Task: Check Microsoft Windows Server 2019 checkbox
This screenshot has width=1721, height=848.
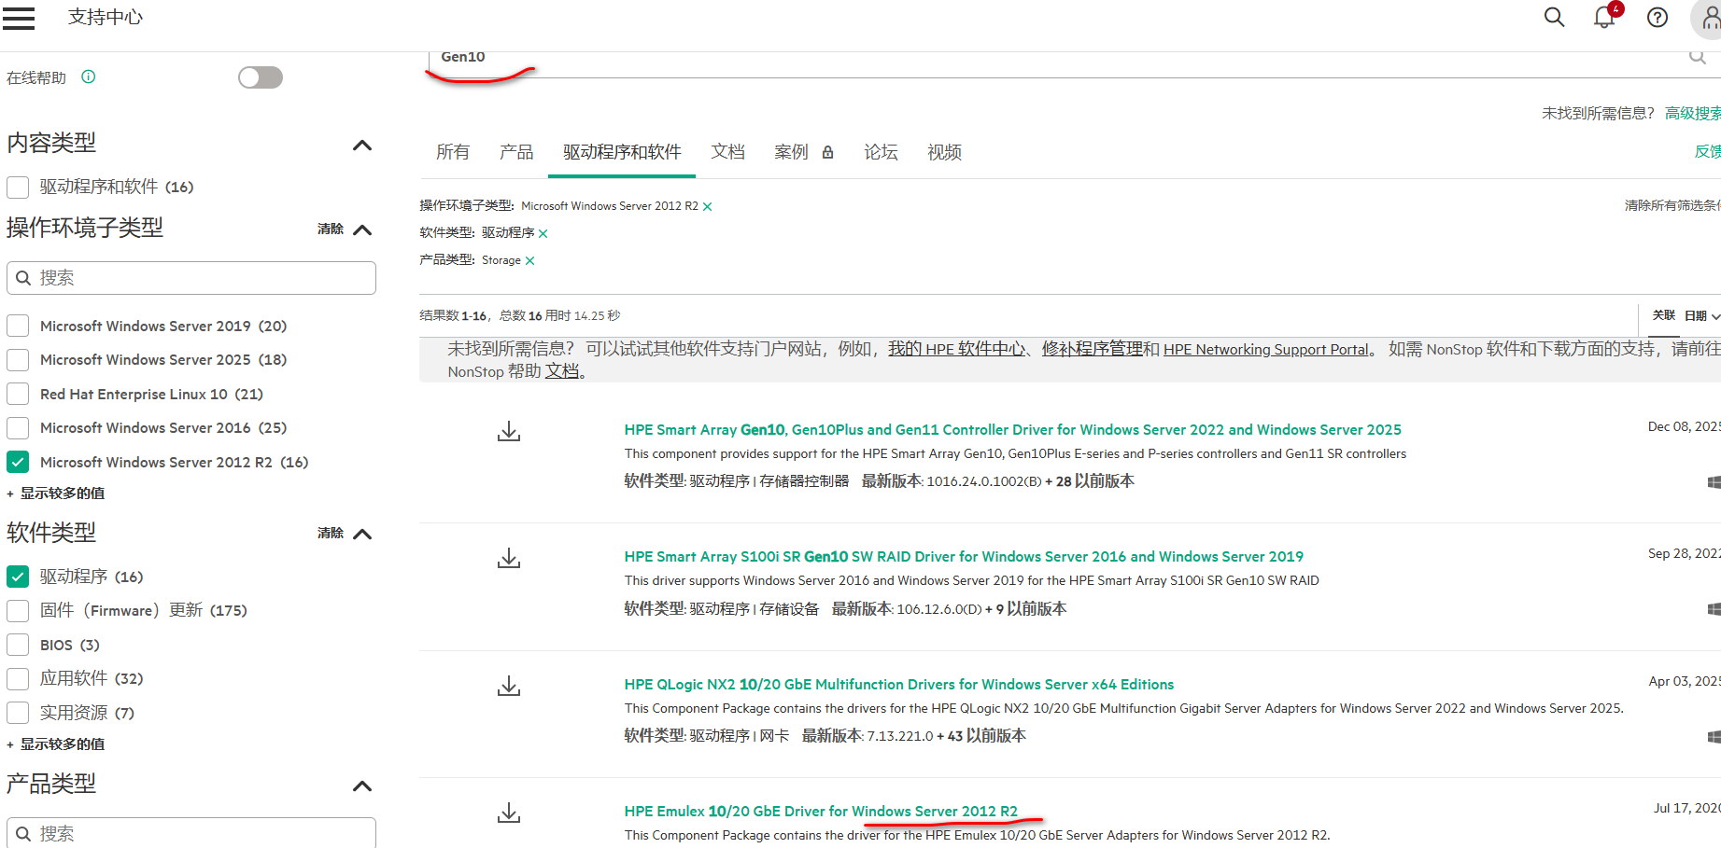Action: (18, 327)
